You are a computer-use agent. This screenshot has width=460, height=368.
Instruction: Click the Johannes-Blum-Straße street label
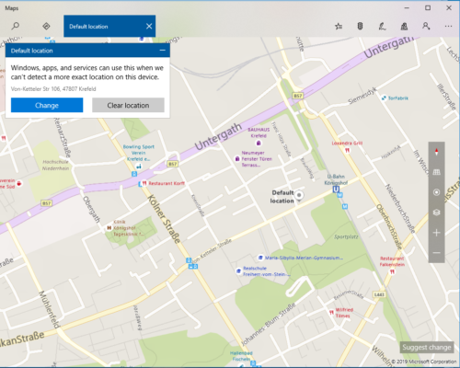tap(269, 324)
